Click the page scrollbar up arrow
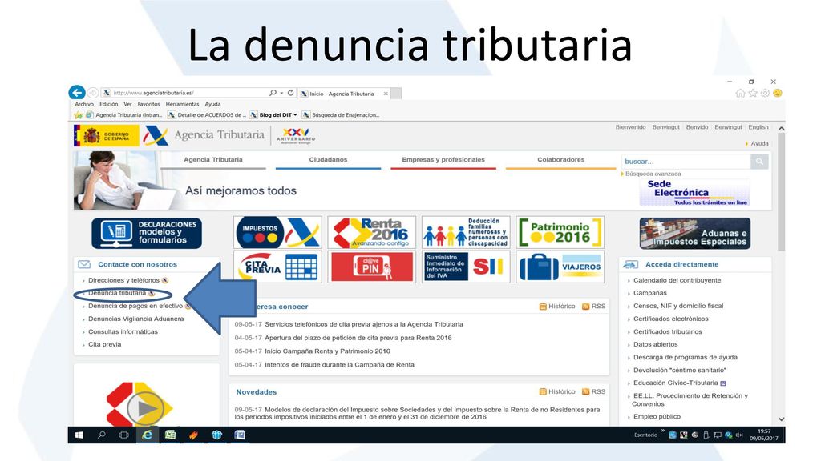The image size is (821, 461). 781,129
